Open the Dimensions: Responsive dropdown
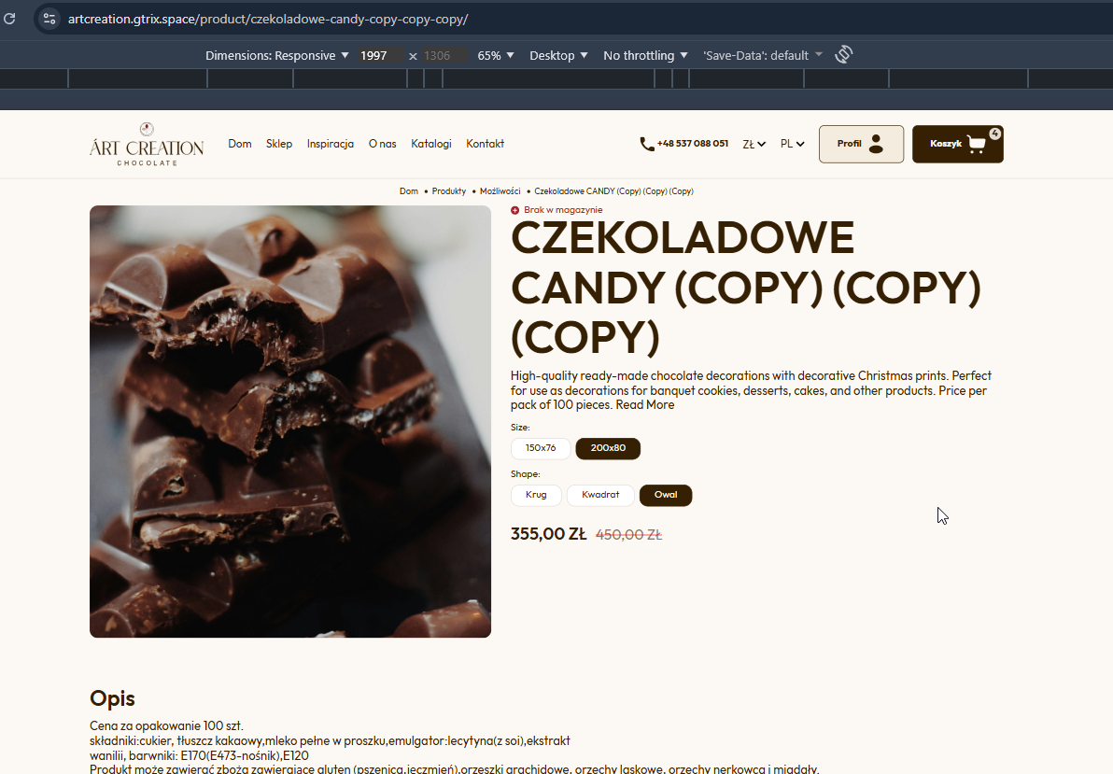 coord(276,55)
